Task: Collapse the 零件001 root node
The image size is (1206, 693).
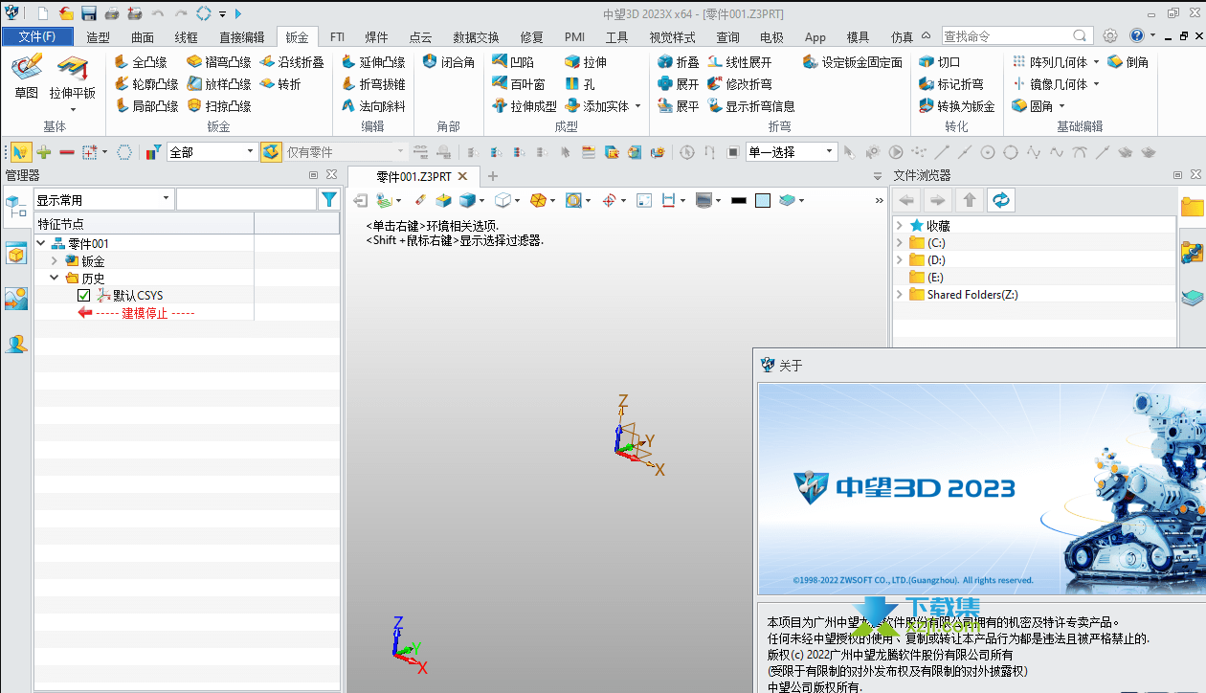Action: (40, 244)
